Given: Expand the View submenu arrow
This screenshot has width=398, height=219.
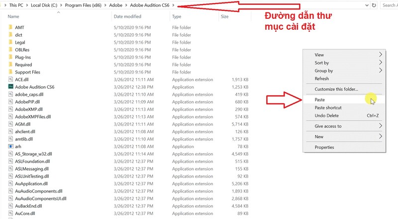Looking at the screenshot, I should (381, 55).
